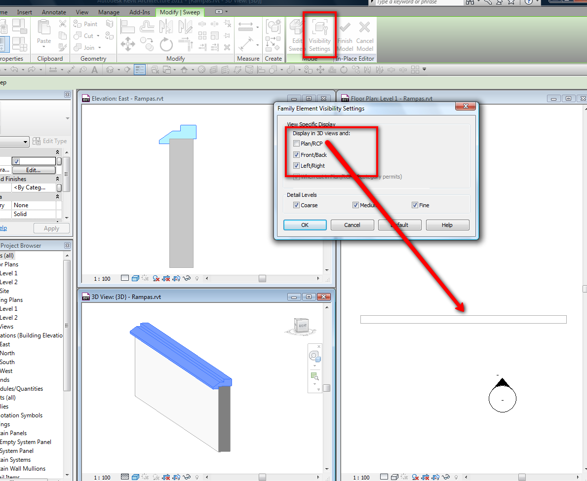Click Edit Type in Properties panel
The width and height of the screenshot is (587, 481).
pos(50,141)
